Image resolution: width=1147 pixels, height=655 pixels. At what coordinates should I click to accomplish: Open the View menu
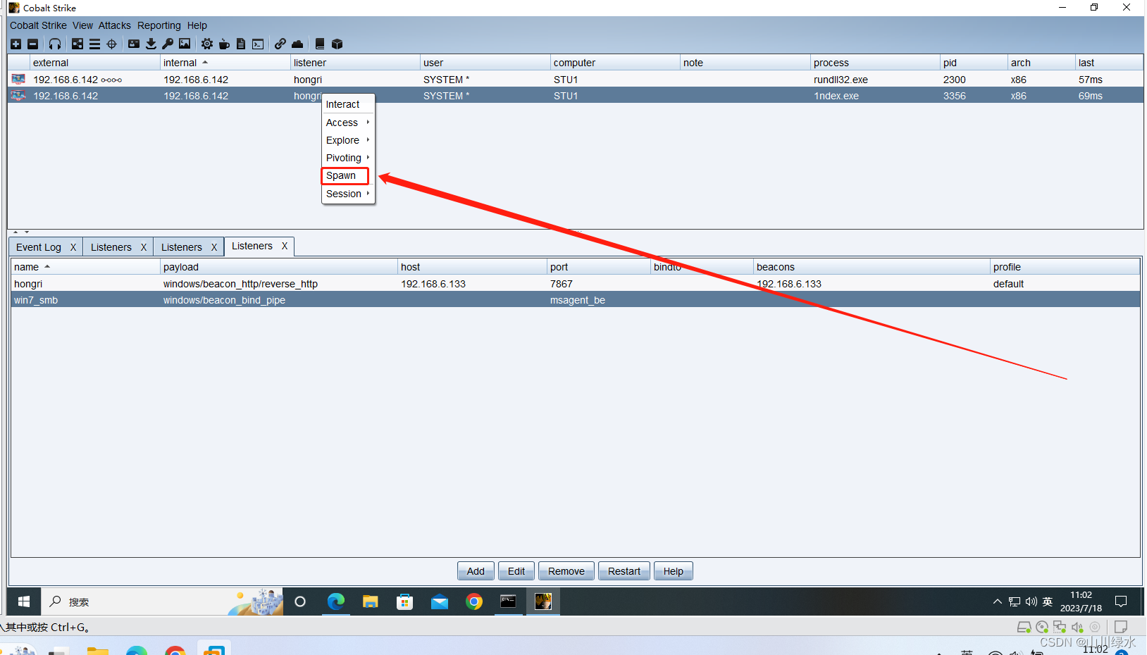click(x=82, y=25)
